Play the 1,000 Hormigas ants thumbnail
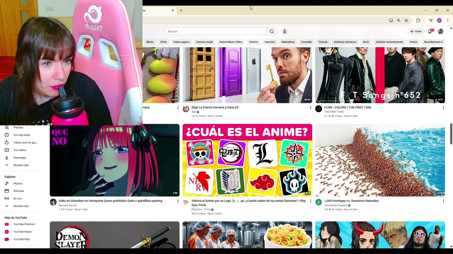 tap(380, 160)
